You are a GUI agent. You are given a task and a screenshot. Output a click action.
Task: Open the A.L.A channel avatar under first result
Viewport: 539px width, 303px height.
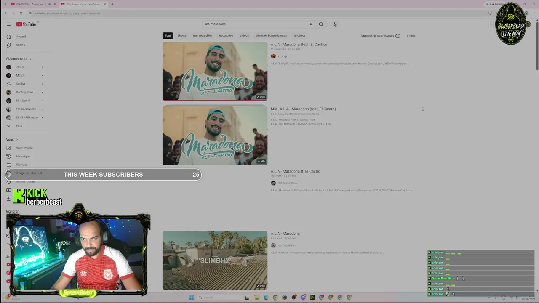(273, 56)
